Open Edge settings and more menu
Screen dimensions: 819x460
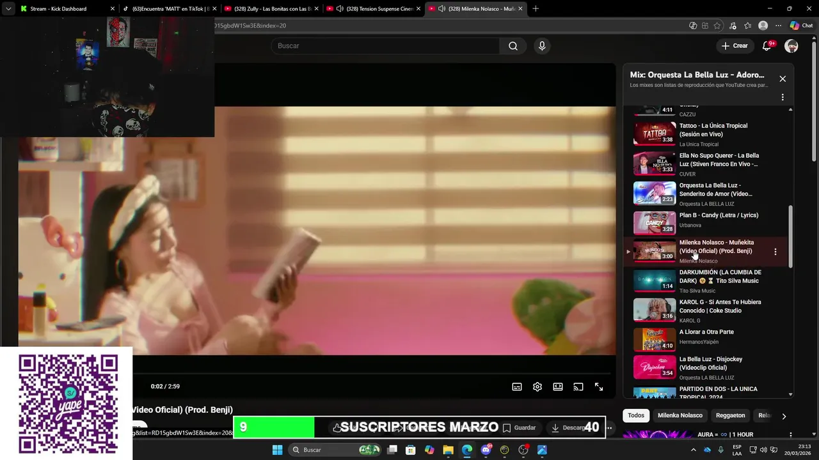click(x=778, y=26)
